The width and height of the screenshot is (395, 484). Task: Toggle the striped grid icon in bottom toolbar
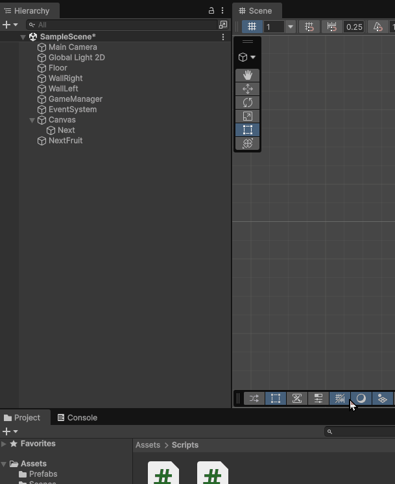(340, 398)
